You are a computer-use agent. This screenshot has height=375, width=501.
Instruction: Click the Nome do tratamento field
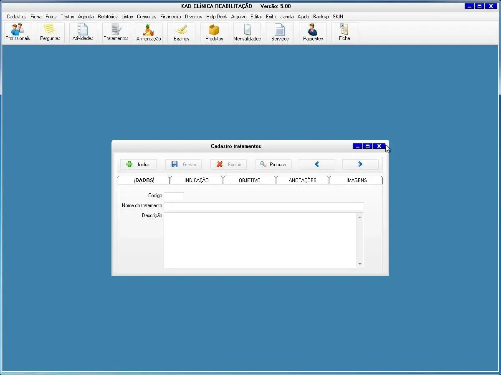pyautogui.click(x=263, y=206)
